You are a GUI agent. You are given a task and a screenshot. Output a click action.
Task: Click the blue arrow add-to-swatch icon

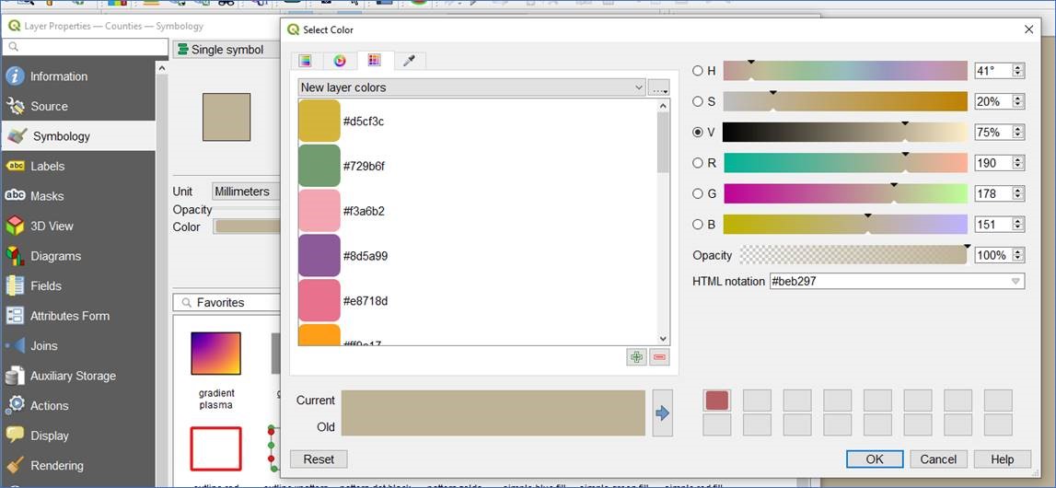coord(663,413)
